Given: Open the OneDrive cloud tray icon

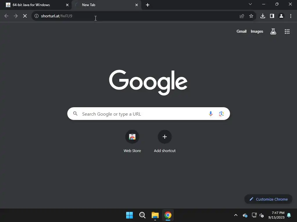Looking at the screenshot, I should tap(245, 215).
